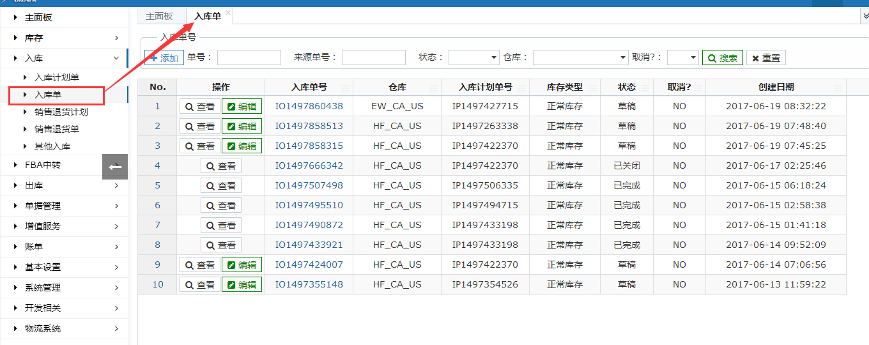Image resolution: width=869 pixels, height=345 pixels.
Task: Sort by the 取消? column header
Action: [679, 87]
